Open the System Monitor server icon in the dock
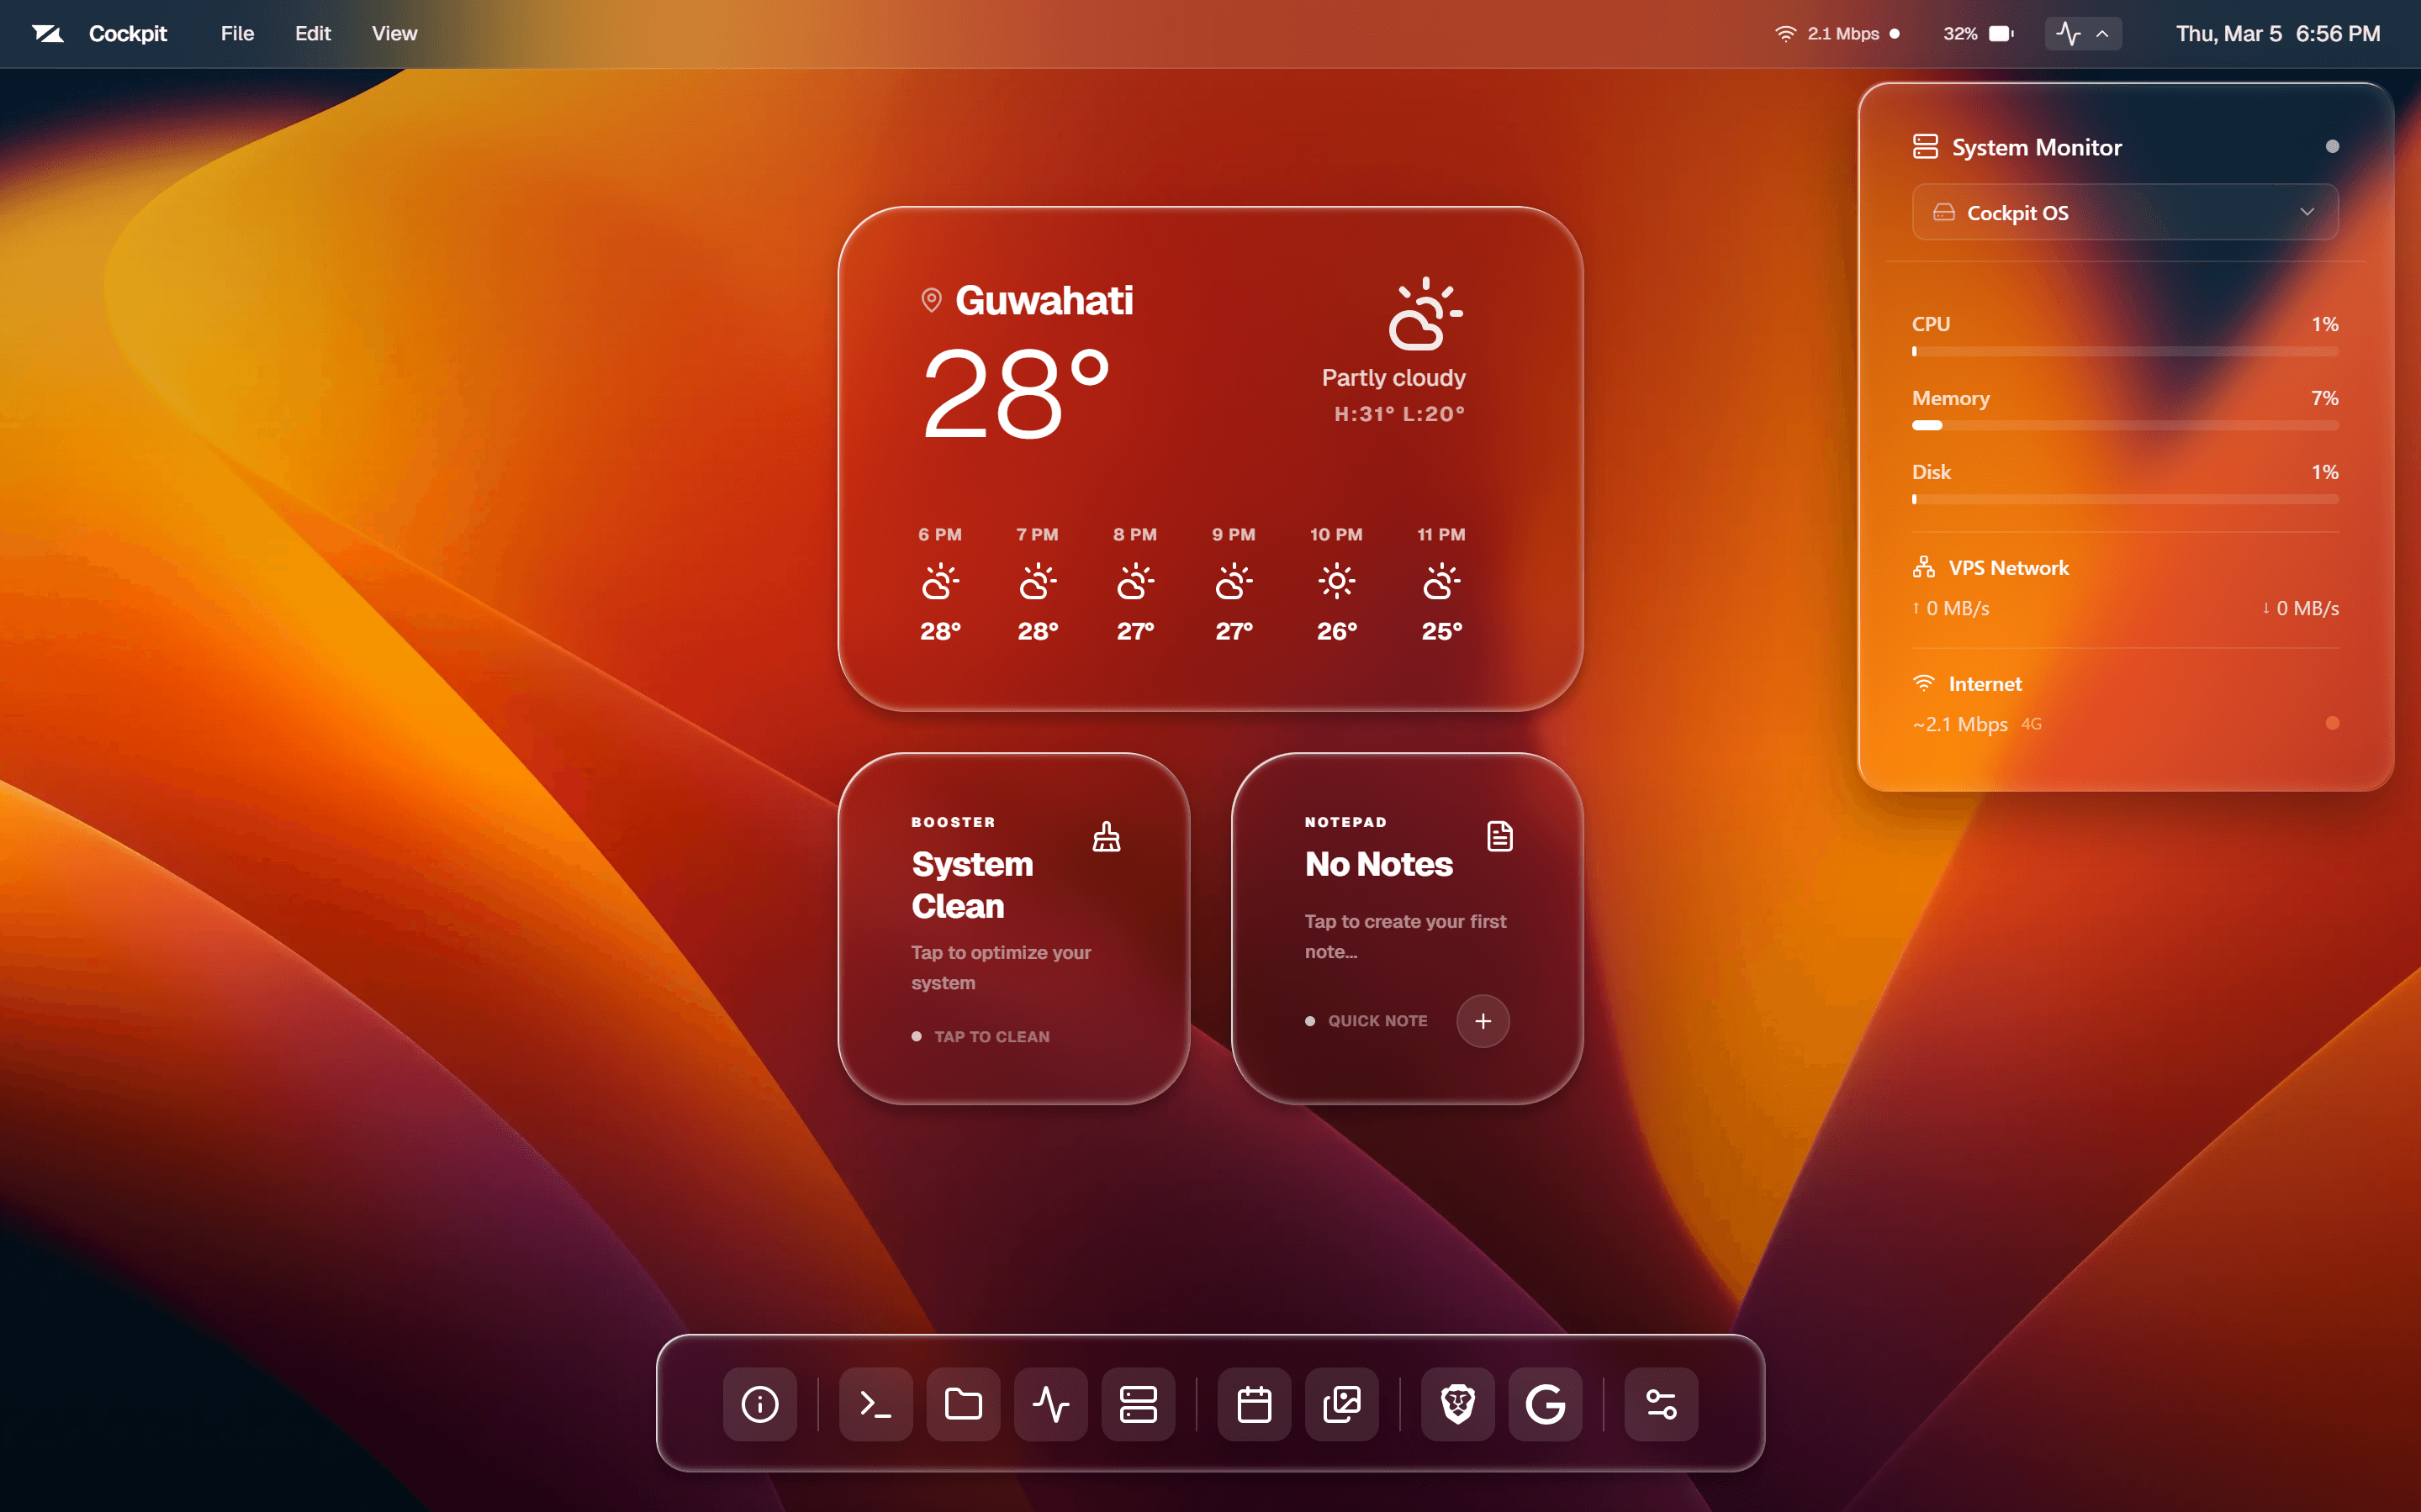Image resolution: width=2421 pixels, height=1512 pixels. pyautogui.click(x=1138, y=1403)
